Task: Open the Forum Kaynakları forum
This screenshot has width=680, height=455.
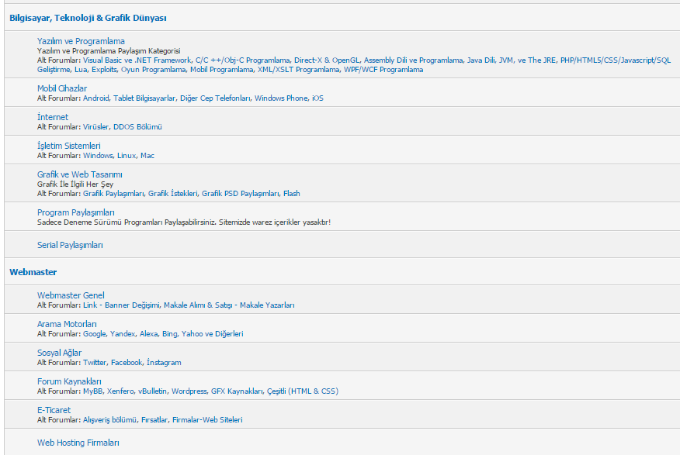Action: pos(69,381)
